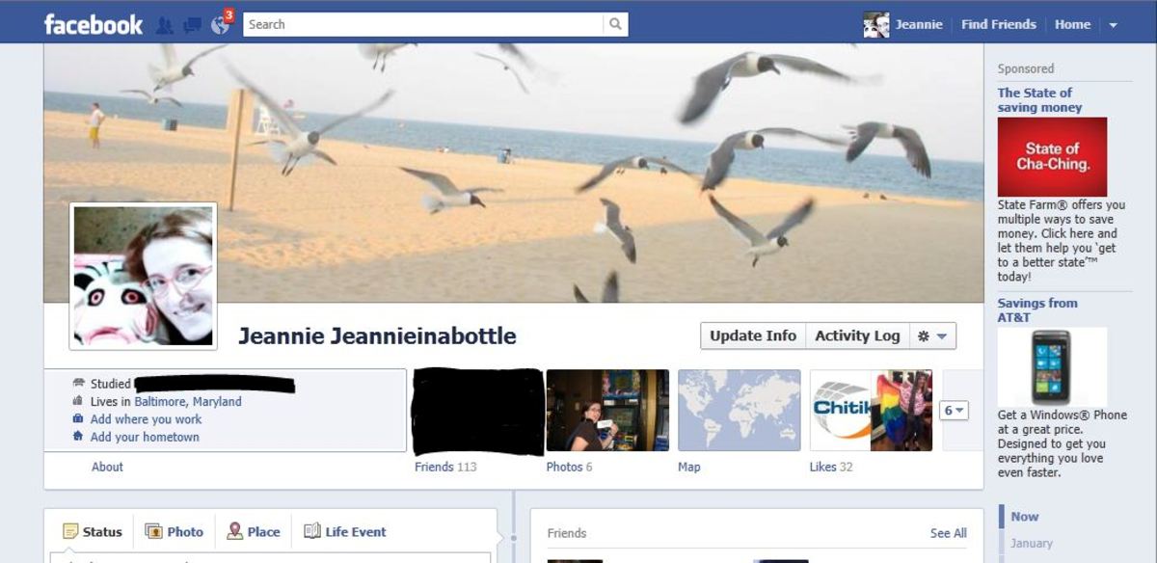Screen dimensions: 1157x563
Task: Select the Place tab in composer
Action: point(254,531)
